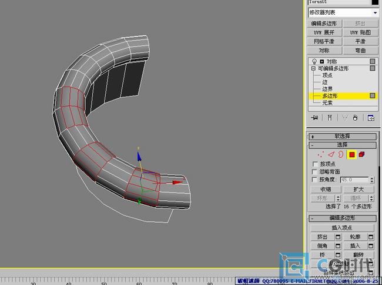Viewport: 382px width, 285px height.
Task: Click the red X-axis arrow of gizmo
Action: point(177,183)
